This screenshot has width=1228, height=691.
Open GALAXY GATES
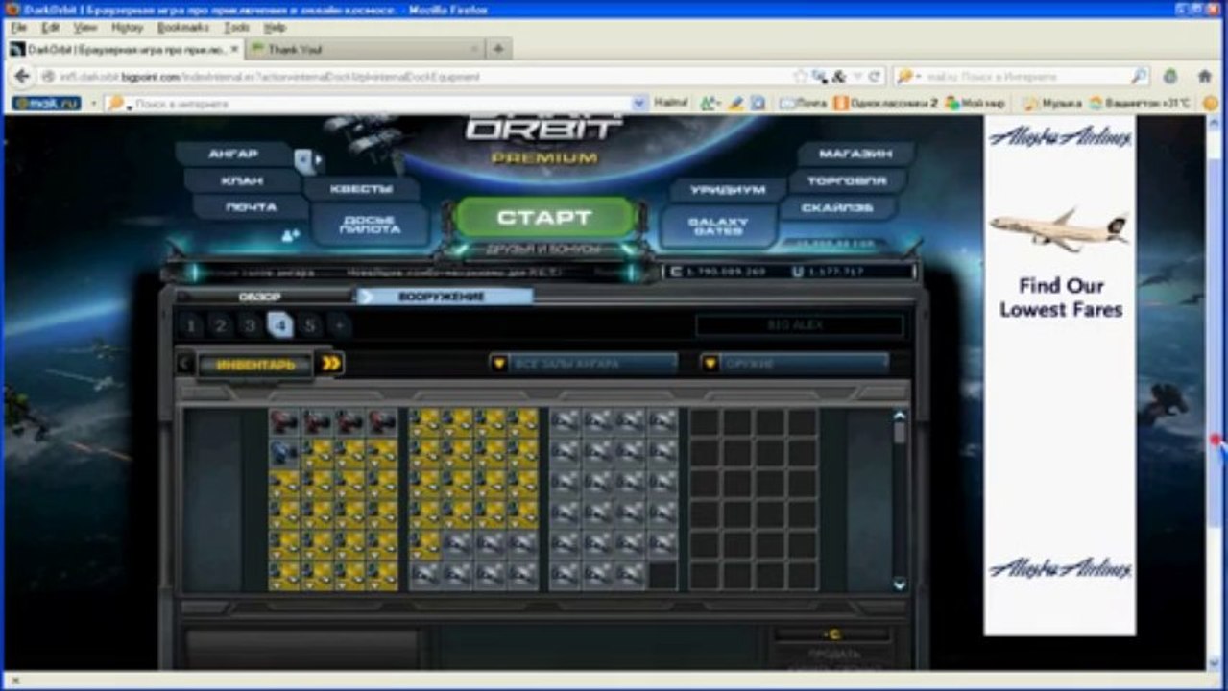point(718,226)
